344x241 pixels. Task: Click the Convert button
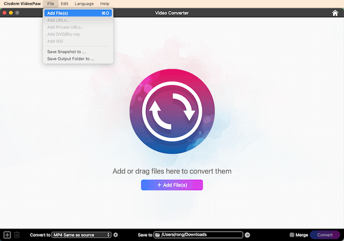pos(325,235)
